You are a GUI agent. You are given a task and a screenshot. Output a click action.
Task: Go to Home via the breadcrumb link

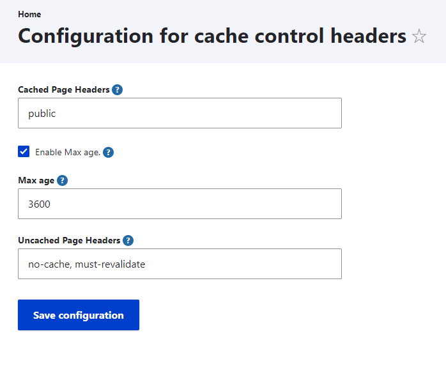[29, 14]
